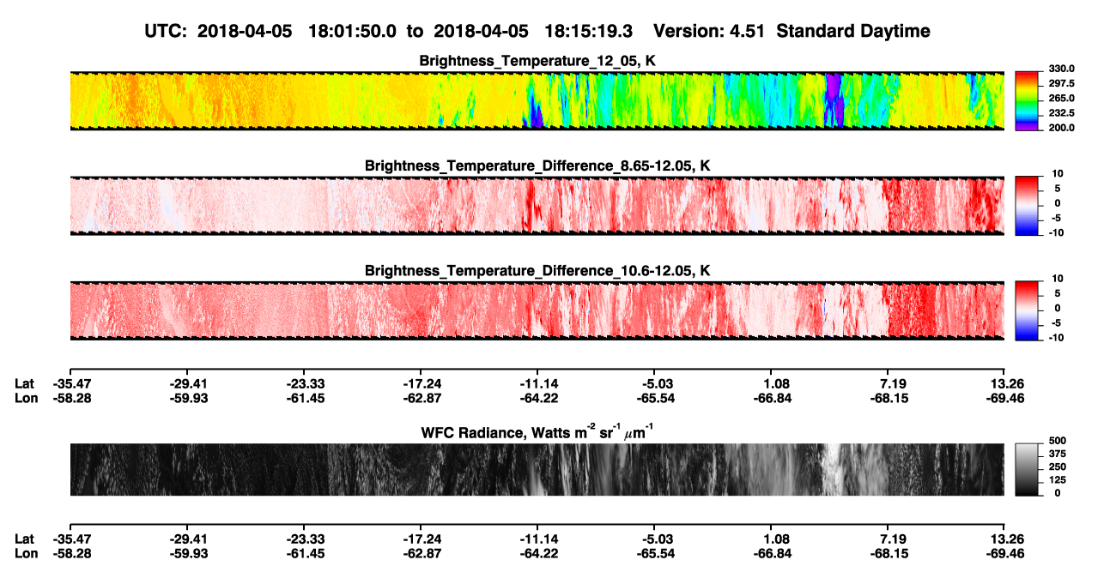Image resolution: width=1116 pixels, height=572 pixels.
Task: Click longitude '-61.45' under the 10.6-12.05 panel
Action: [304, 398]
